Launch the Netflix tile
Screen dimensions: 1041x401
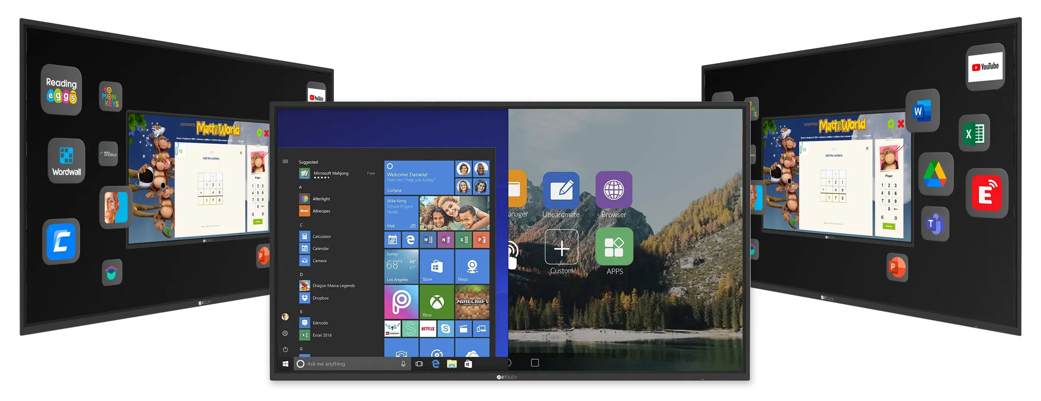428,329
